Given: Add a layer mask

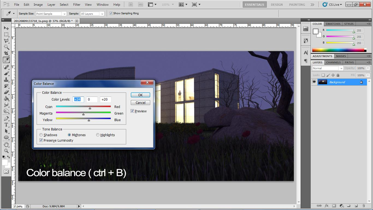Looking at the screenshot, I should point(334,206).
